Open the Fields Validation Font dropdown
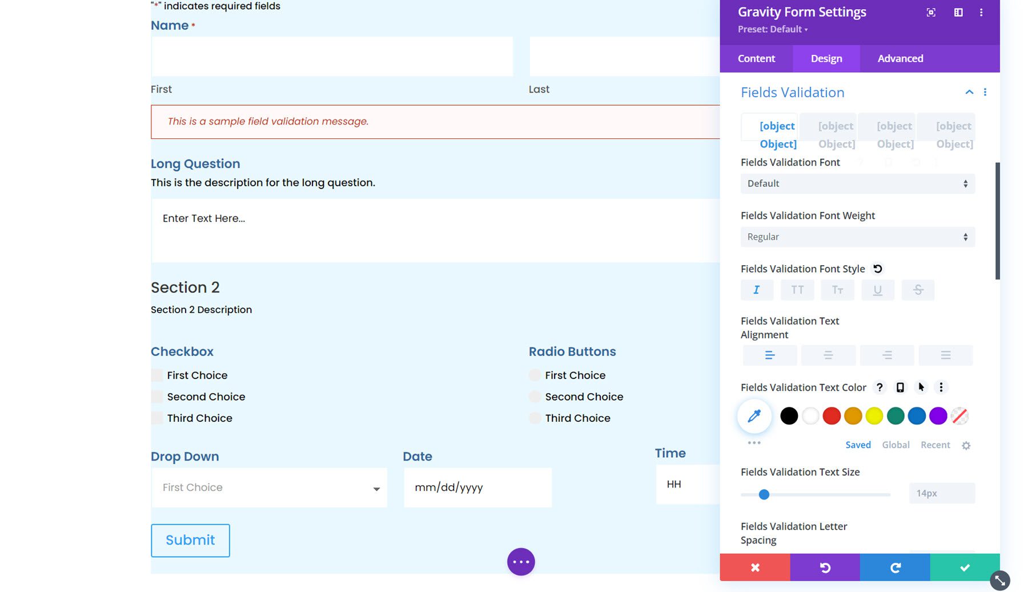Image resolution: width=1028 pixels, height=592 pixels. [857, 183]
